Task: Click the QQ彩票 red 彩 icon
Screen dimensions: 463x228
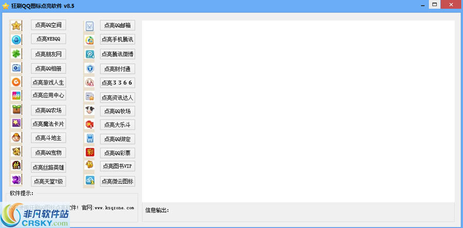Action: (x=90, y=152)
